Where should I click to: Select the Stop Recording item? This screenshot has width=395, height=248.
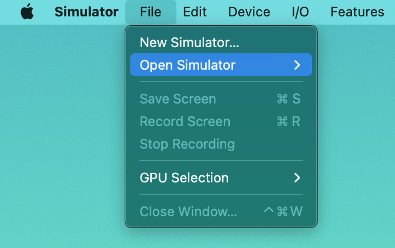tap(187, 144)
